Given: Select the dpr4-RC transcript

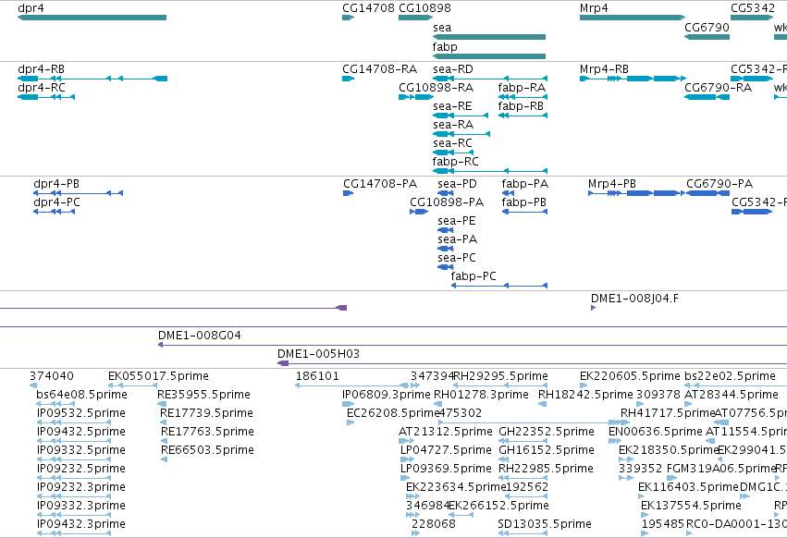Looking at the screenshot, I should (46, 97).
